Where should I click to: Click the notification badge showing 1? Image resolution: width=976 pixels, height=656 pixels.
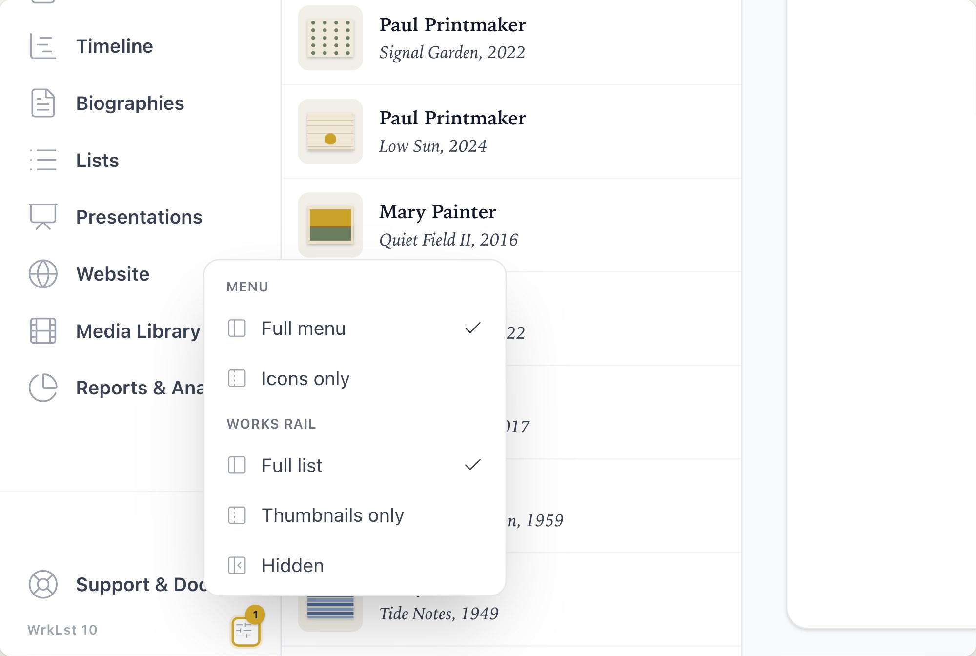255,615
